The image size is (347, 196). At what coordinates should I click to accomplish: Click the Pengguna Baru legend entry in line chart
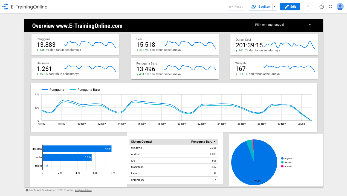pyautogui.click(x=85, y=90)
